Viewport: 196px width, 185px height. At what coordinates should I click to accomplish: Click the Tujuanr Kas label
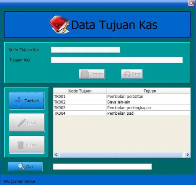coord(20,60)
